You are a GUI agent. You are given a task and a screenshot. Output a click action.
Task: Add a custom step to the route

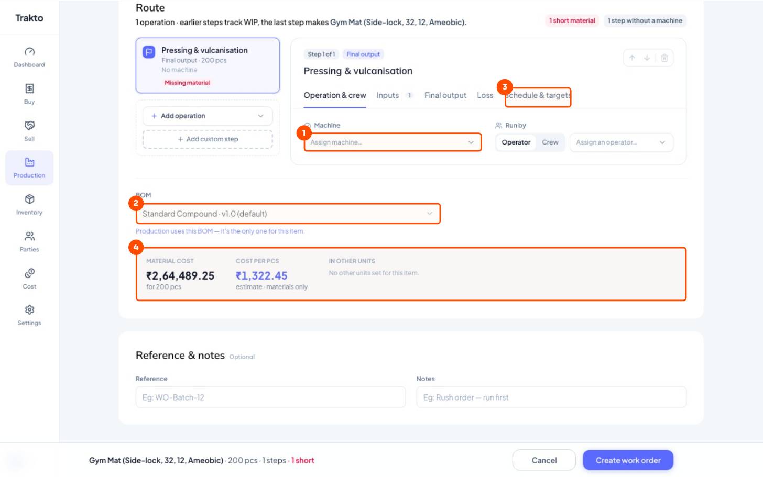[208, 139]
